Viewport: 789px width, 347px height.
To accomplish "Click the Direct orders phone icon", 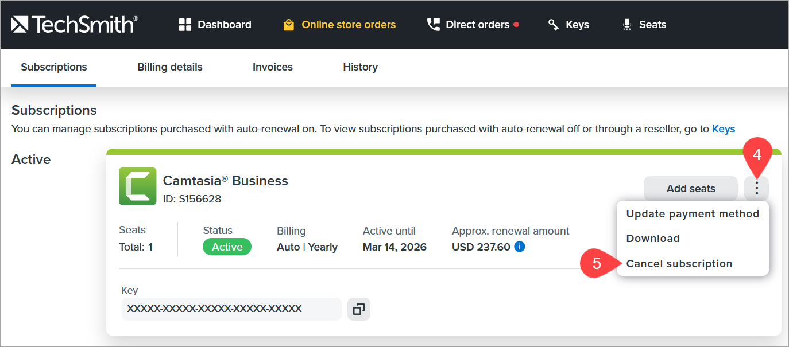I will pyautogui.click(x=433, y=25).
